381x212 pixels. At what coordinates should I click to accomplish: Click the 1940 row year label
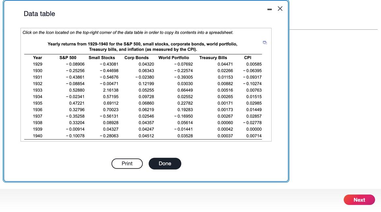tap(37, 135)
